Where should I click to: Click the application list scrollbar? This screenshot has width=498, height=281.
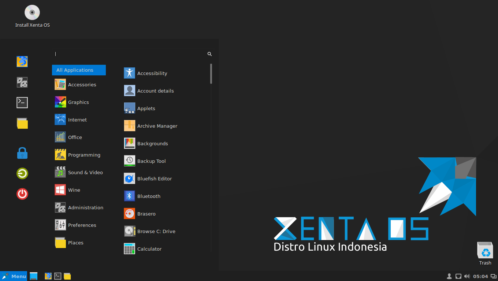point(211,74)
